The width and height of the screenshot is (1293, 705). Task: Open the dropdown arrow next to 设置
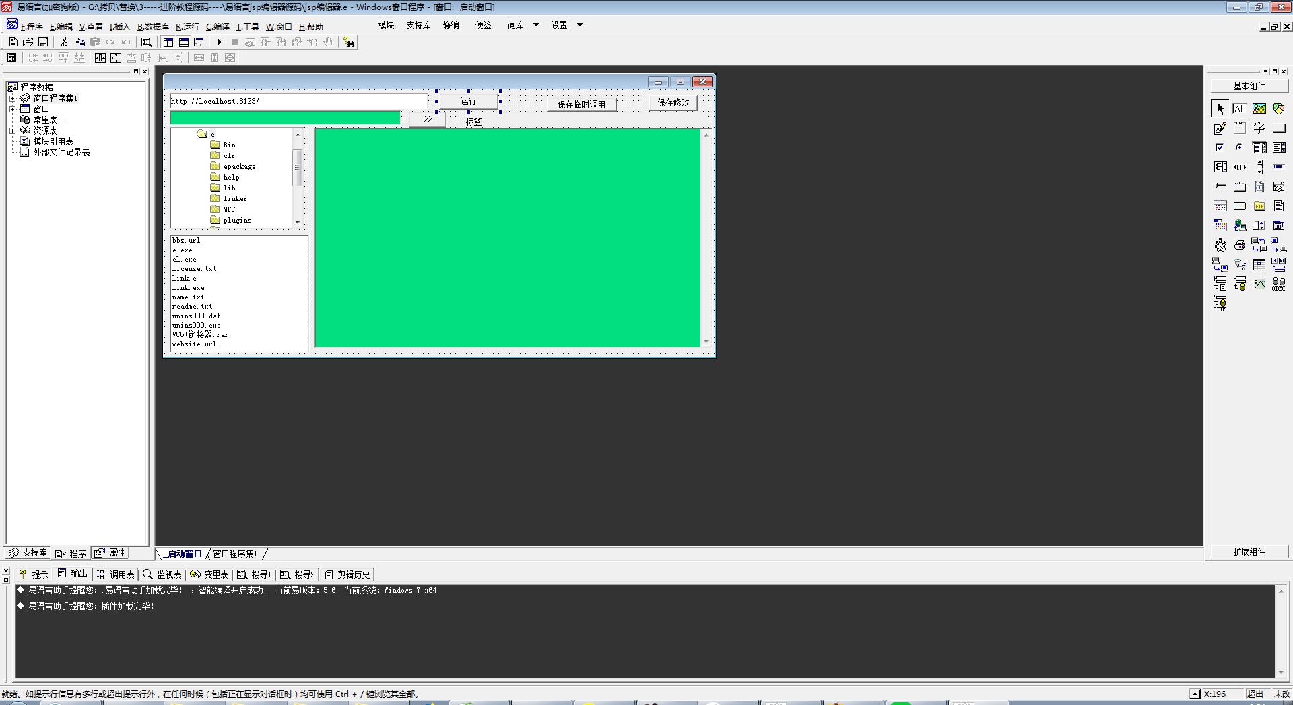pos(580,25)
